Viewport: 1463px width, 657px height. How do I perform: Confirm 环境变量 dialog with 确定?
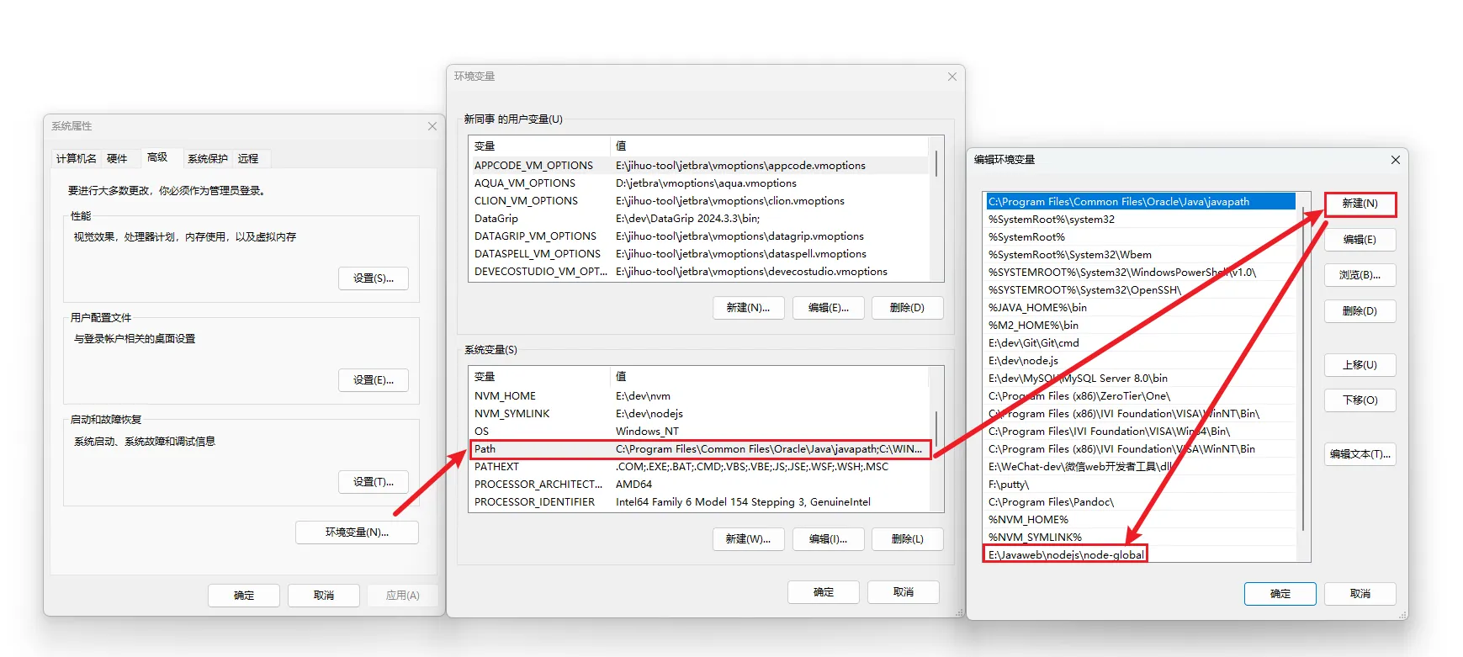[x=824, y=592]
